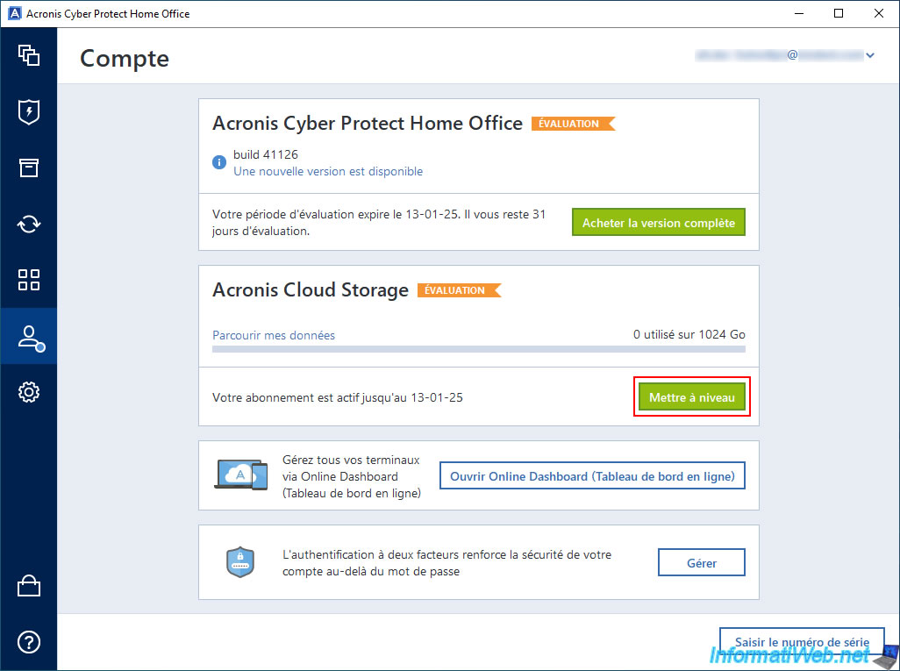Open 'Parcourir mes données' link
The width and height of the screenshot is (900, 671).
[274, 335]
